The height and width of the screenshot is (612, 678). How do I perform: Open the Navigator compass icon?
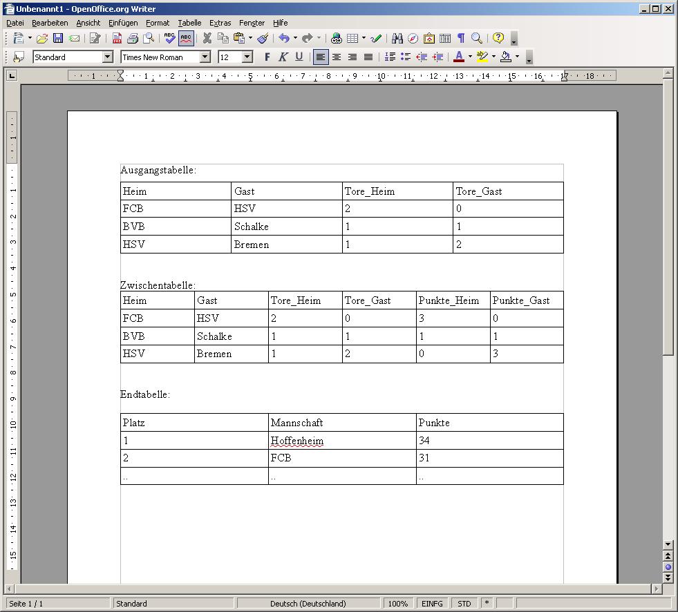pyautogui.click(x=413, y=39)
